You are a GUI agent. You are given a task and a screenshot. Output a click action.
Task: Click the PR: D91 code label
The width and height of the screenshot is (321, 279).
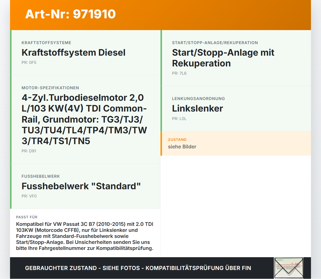coord(29,151)
